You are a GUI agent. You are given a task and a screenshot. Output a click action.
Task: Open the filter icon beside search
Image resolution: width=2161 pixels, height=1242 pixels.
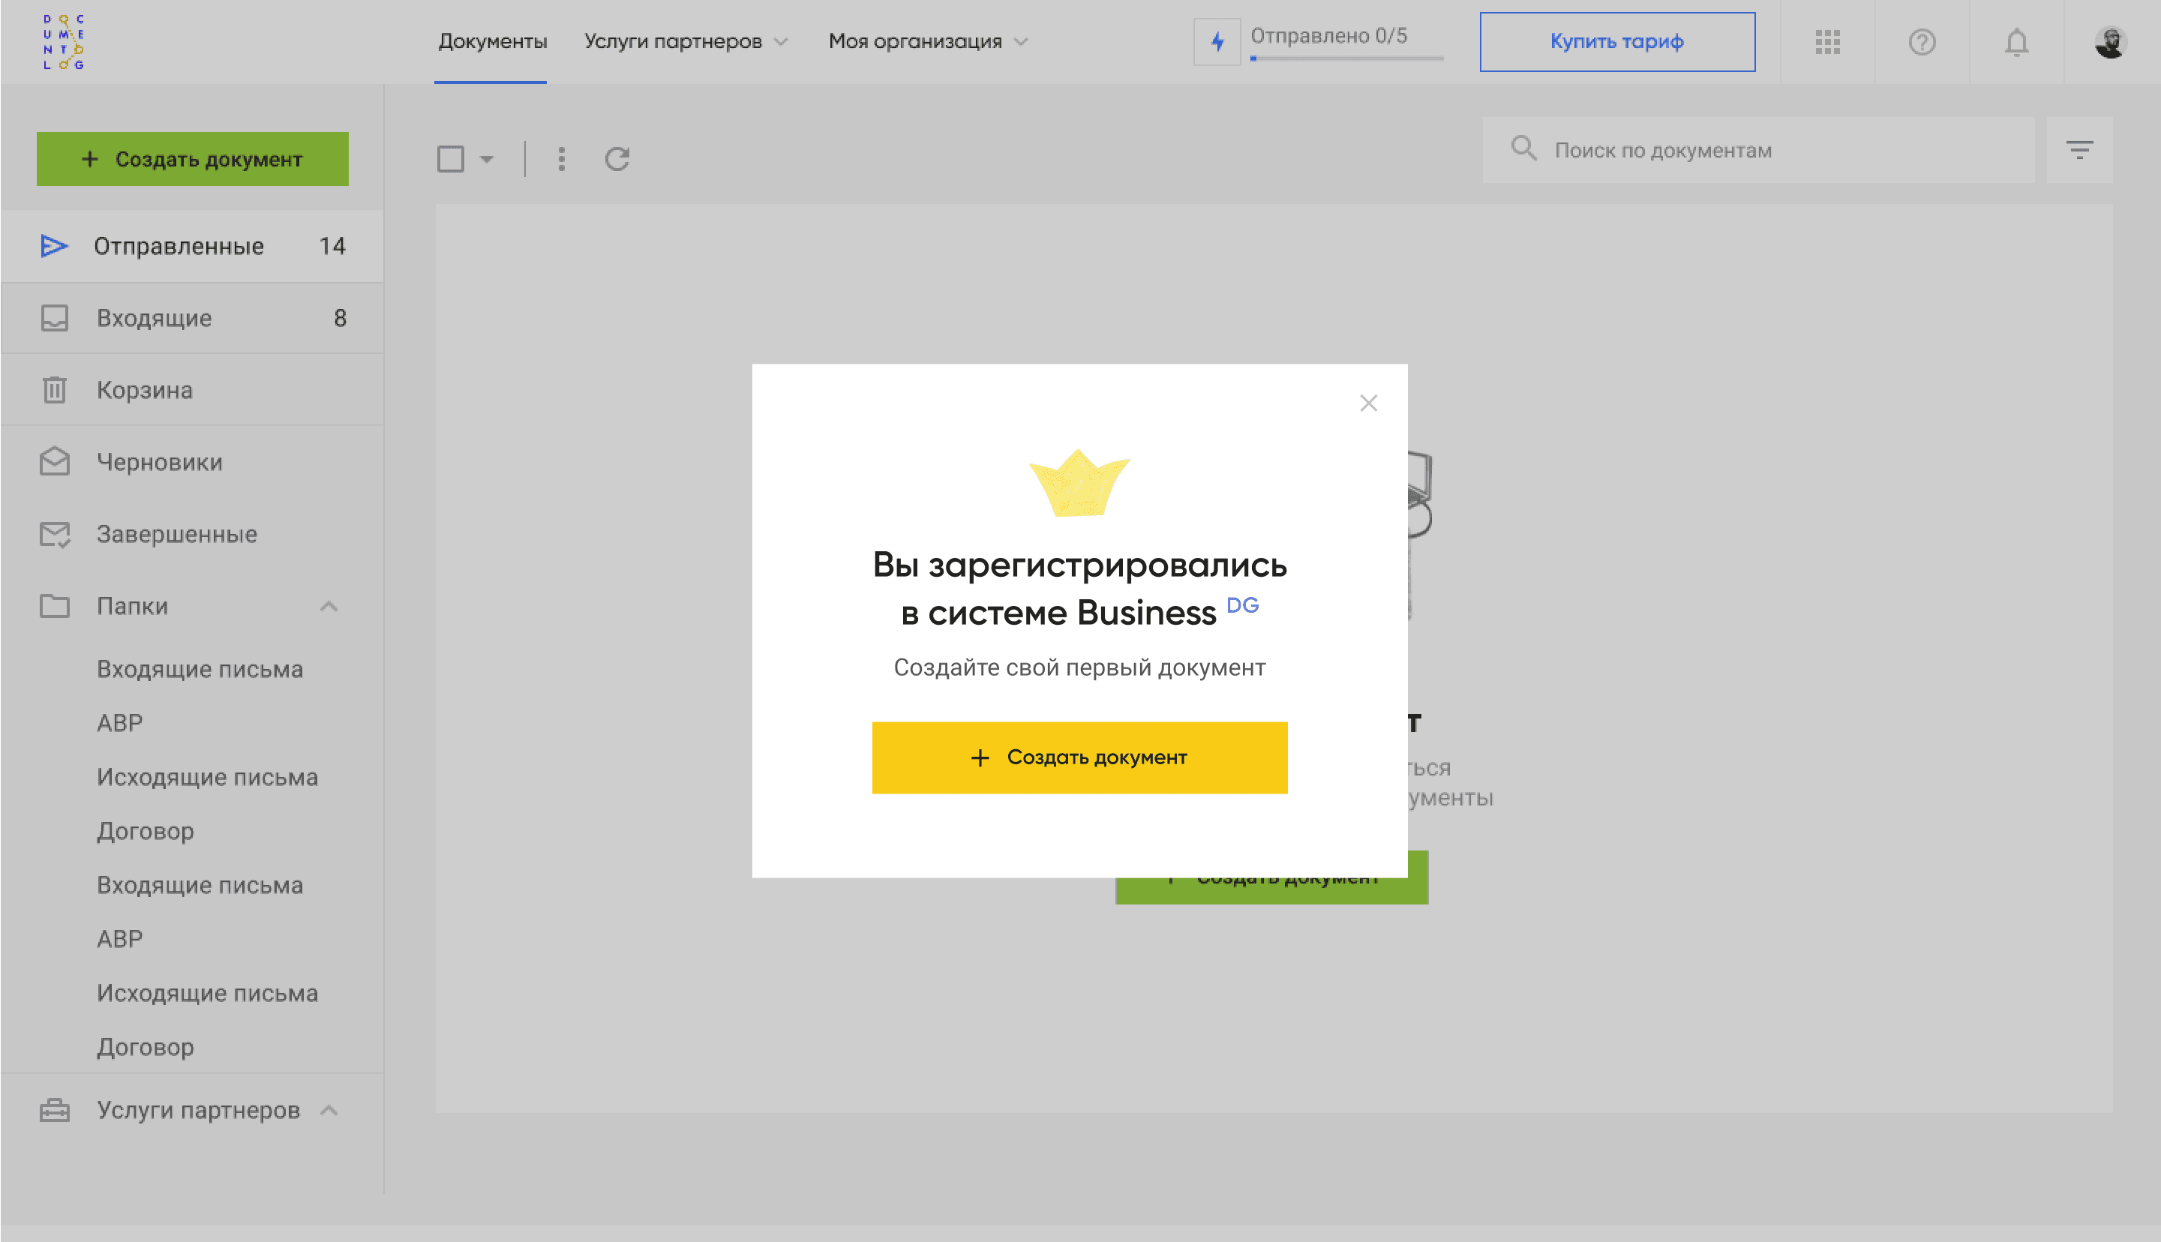pos(2079,150)
